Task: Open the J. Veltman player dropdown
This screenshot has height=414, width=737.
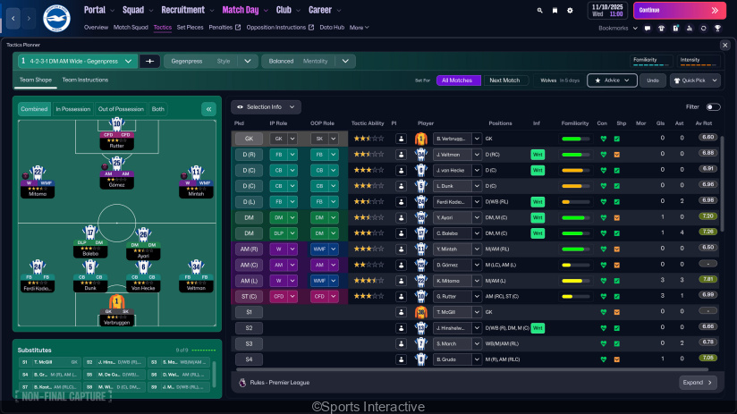Action: [x=457, y=155]
